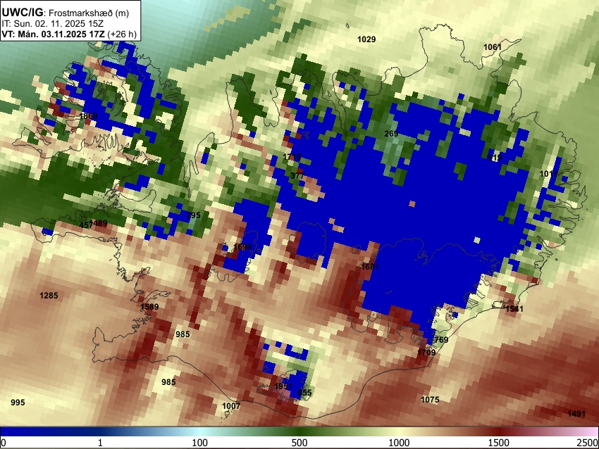Click the 0 label on the color scale

point(4,443)
